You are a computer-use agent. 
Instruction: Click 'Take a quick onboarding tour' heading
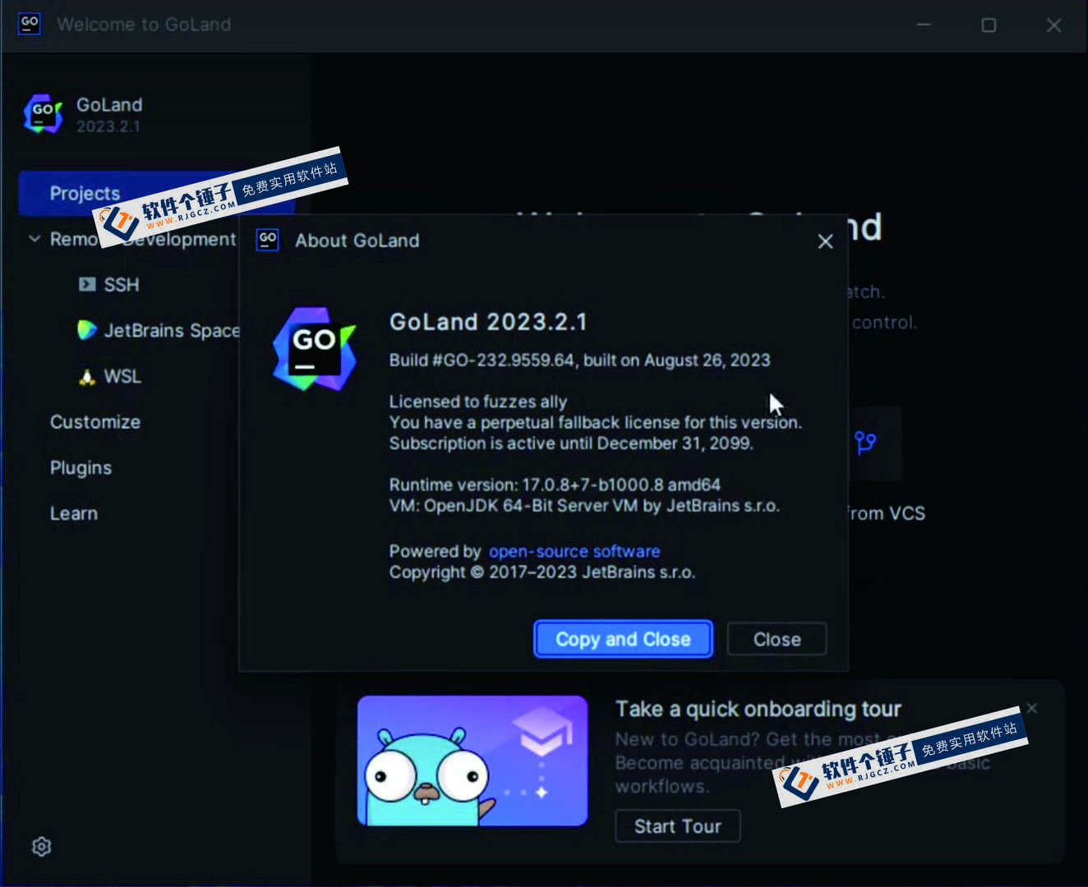pyautogui.click(x=758, y=709)
